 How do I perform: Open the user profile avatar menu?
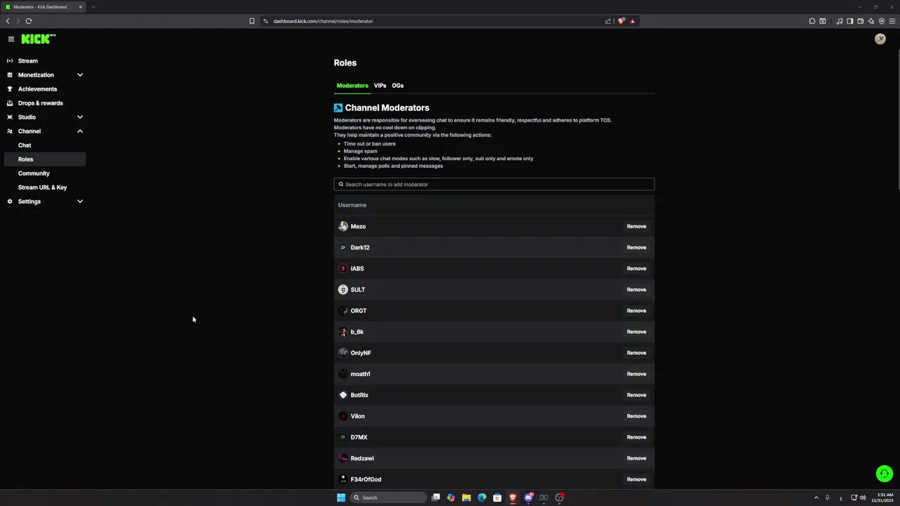[x=880, y=39]
